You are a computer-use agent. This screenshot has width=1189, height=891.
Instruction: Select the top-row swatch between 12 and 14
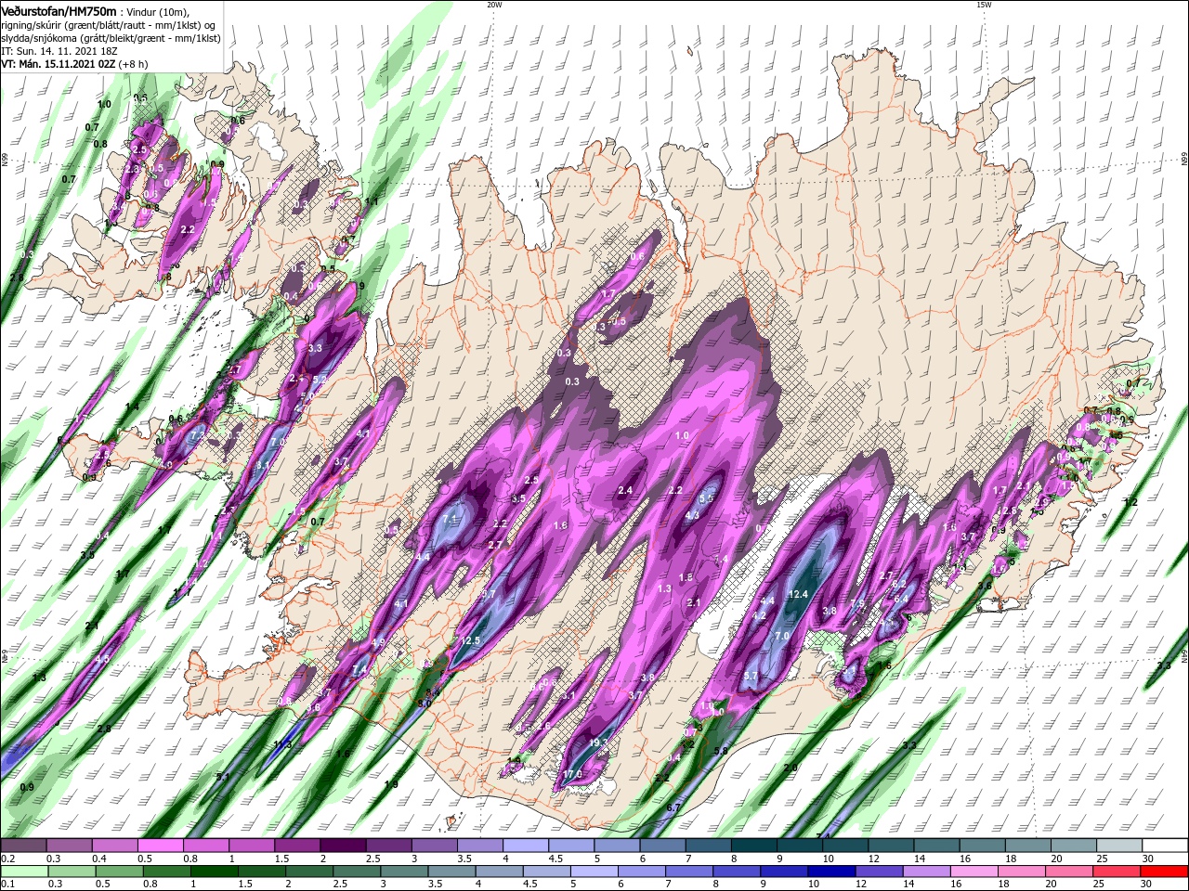pos(892,846)
